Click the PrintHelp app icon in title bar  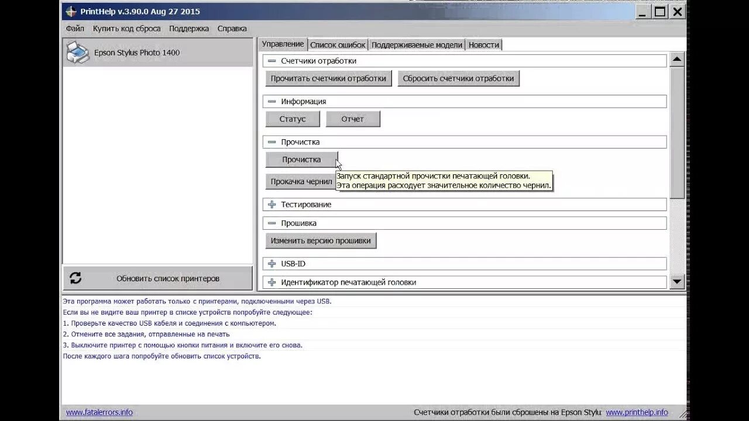pos(71,12)
